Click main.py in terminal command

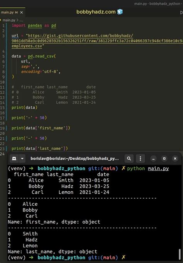click(x=158, y=168)
